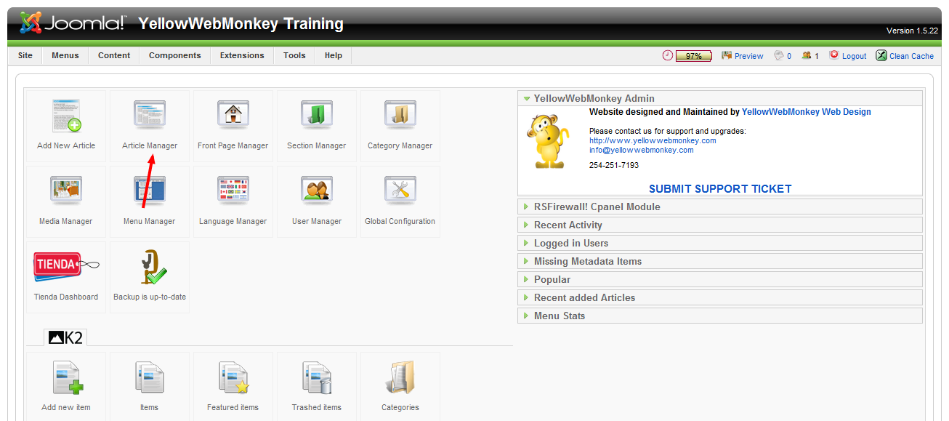The width and height of the screenshot is (949, 421).
Task: Open the Add New Article icon
Action: (66, 116)
